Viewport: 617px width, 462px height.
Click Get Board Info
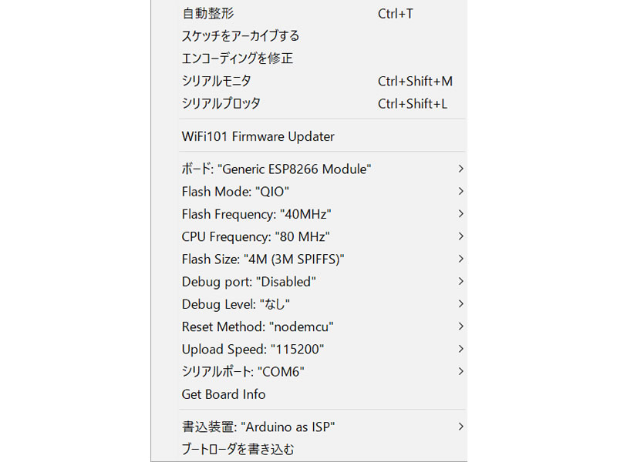pyautogui.click(x=224, y=394)
